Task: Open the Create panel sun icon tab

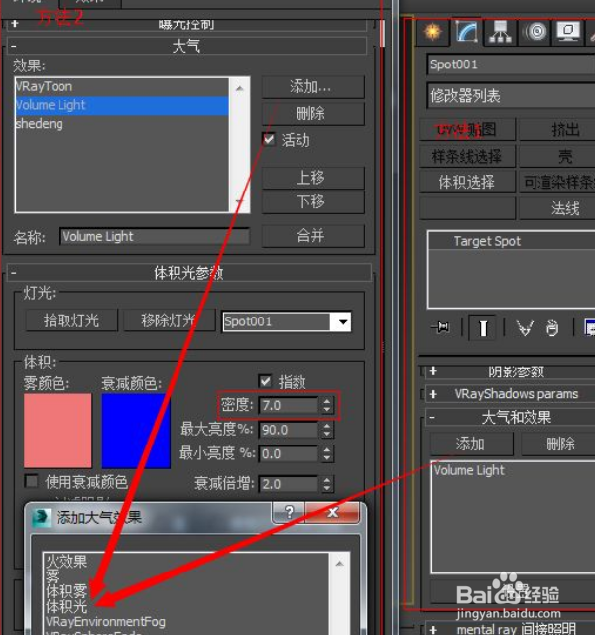Action: pyautogui.click(x=432, y=31)
